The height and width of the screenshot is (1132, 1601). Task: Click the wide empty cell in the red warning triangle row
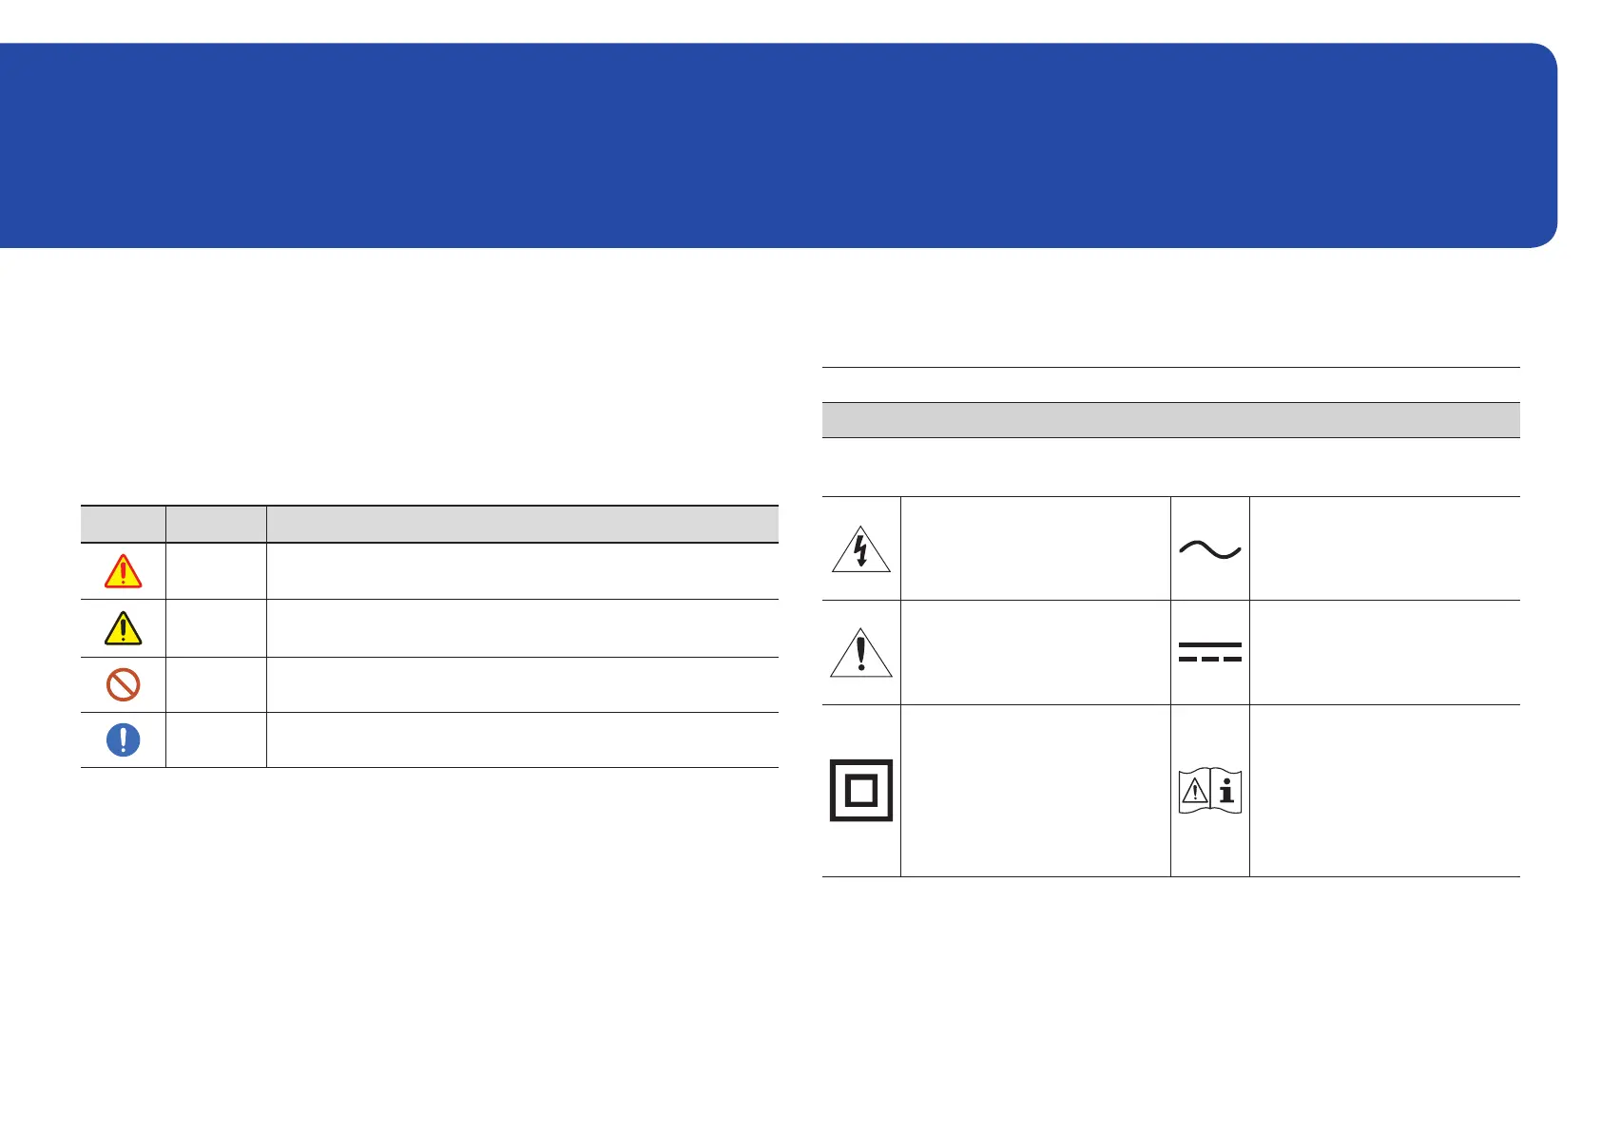point(522,571)
